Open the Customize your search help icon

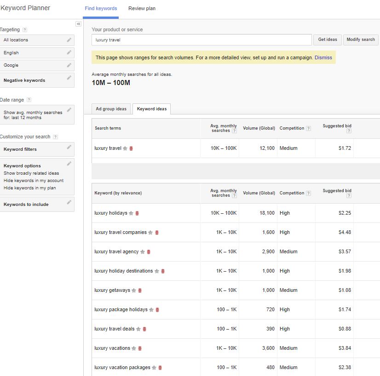pos(55,137)
